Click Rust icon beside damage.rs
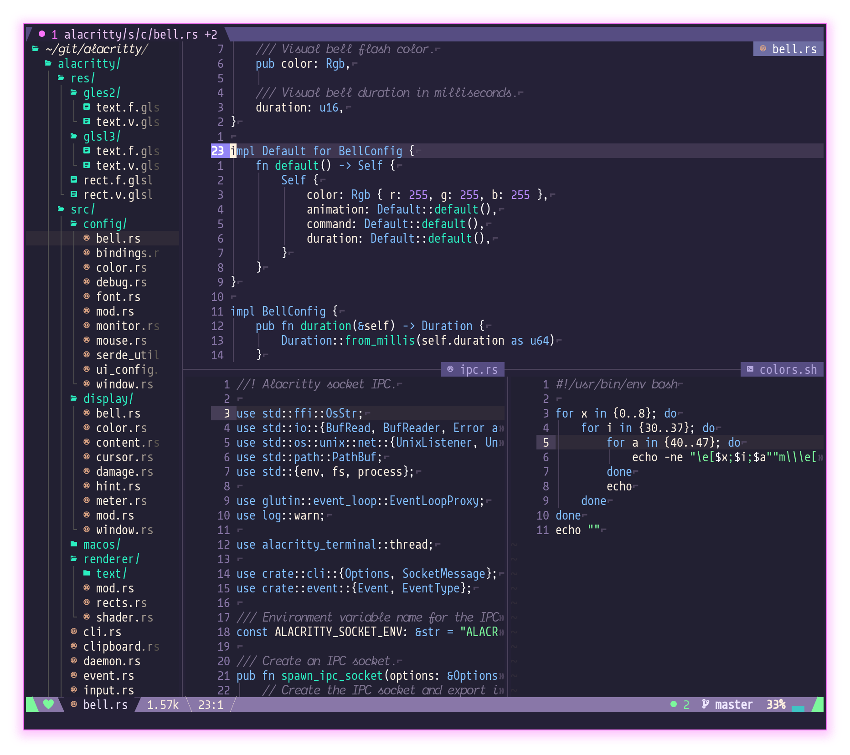850x755 pixels. point(87,471)
